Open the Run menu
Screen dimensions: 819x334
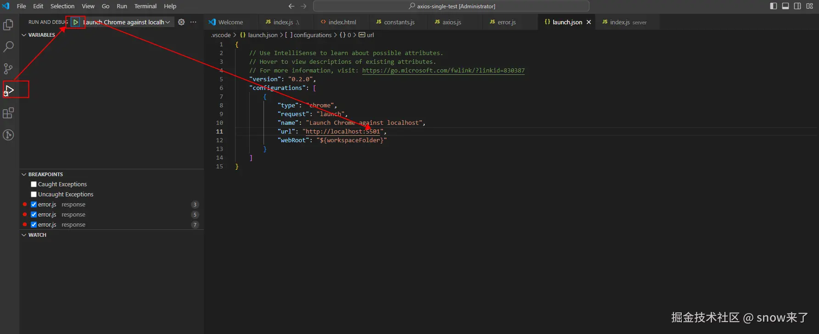click(x=122, y=6)
